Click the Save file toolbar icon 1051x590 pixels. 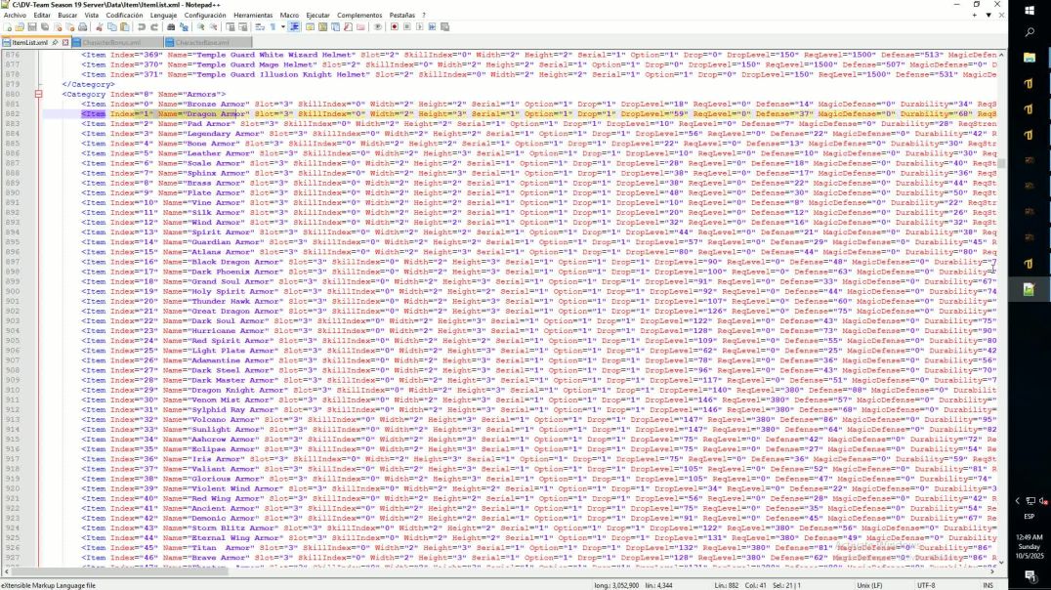click(x=32, y=27)
